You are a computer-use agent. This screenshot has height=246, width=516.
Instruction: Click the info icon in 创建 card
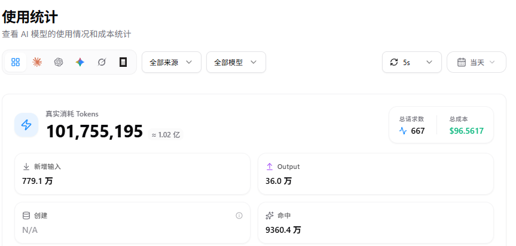coord(239,216)
